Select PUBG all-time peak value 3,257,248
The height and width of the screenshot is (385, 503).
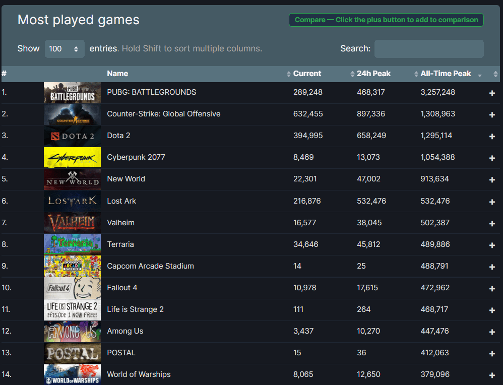click(x=437, y=92)
